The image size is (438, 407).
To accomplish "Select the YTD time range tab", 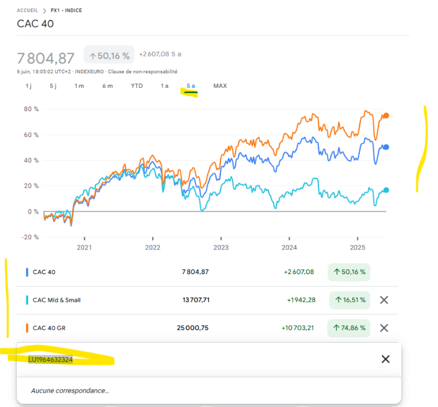I will 137,86.
